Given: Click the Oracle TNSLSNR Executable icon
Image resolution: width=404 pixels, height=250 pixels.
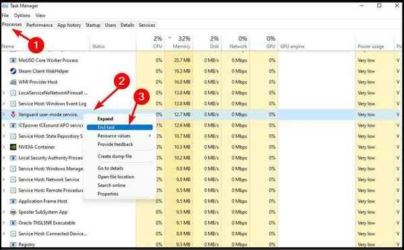Looking at the screenshot, I should click(x=13, y=222).
